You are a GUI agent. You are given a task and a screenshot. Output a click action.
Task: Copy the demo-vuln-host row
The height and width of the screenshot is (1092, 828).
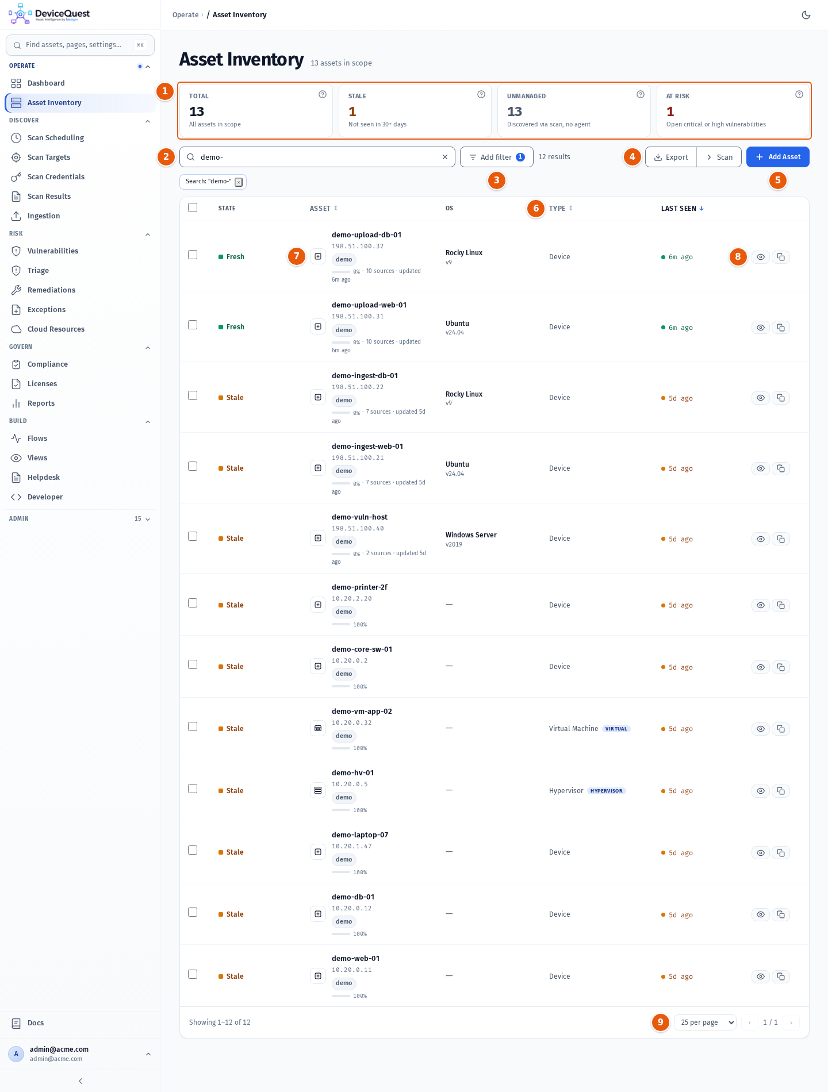(x=781, y=539)
